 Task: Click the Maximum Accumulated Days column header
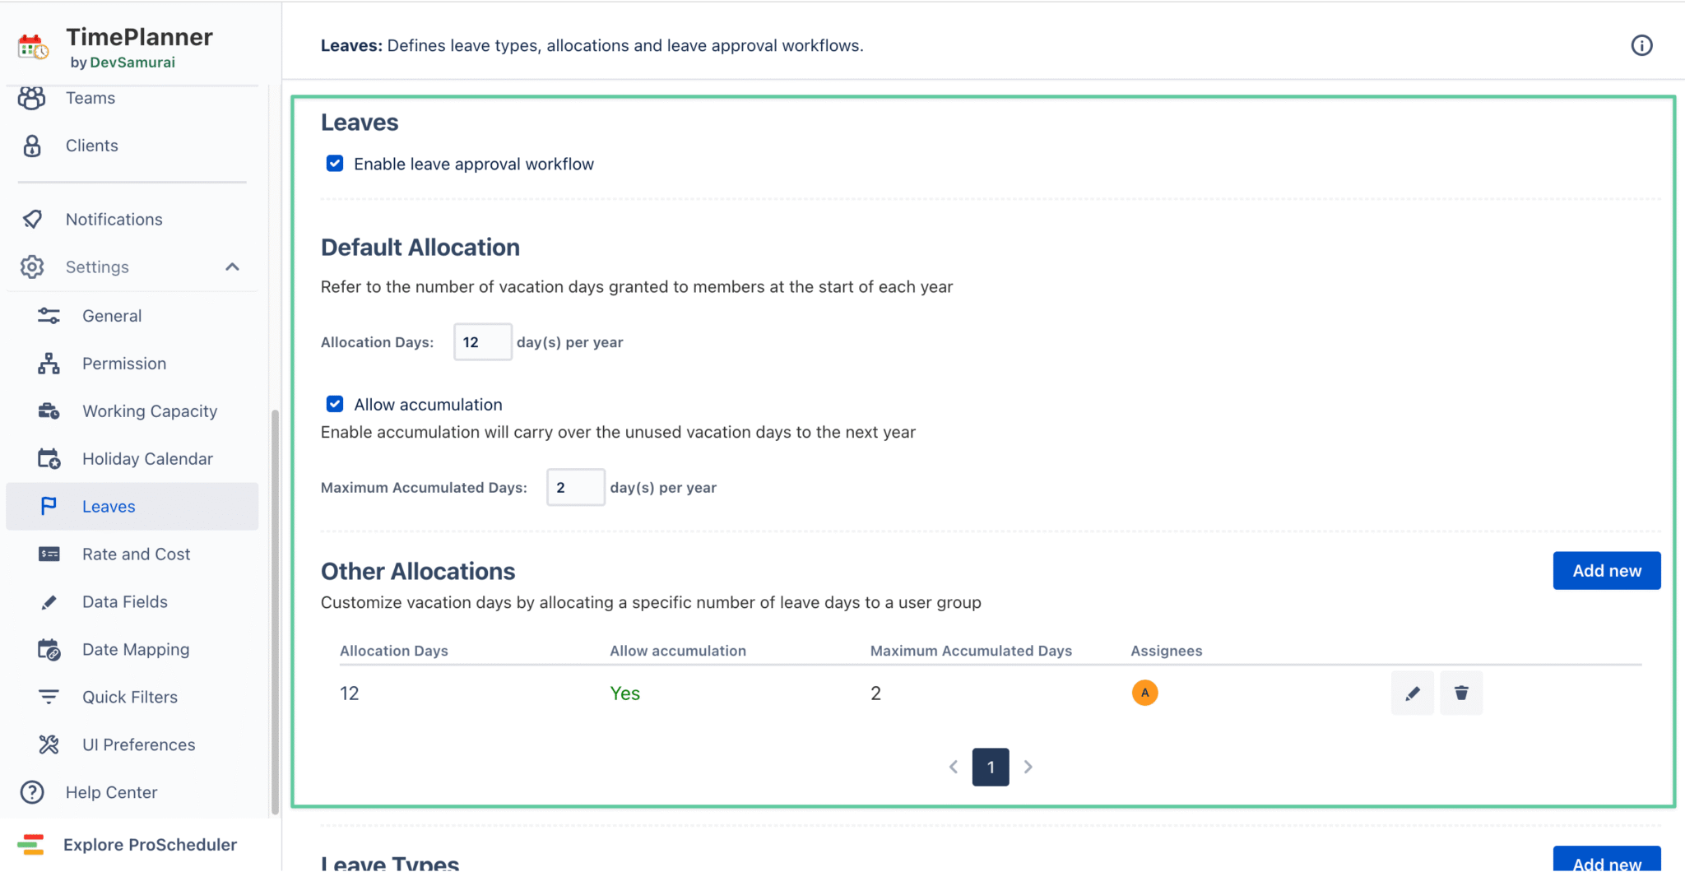[971, 651]
